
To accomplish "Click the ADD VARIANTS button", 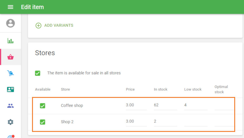I will (x=59, y=26).
